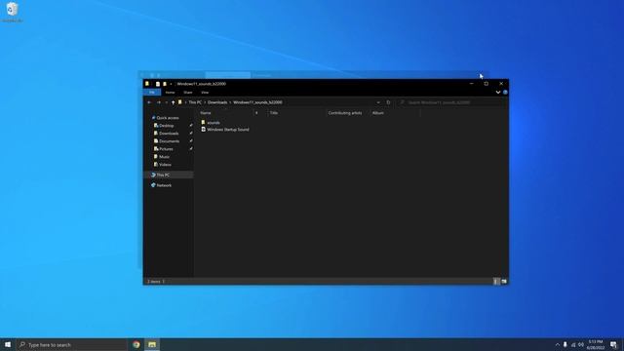
Task: Show hidden system tray icons
Action: click(557, 344)
